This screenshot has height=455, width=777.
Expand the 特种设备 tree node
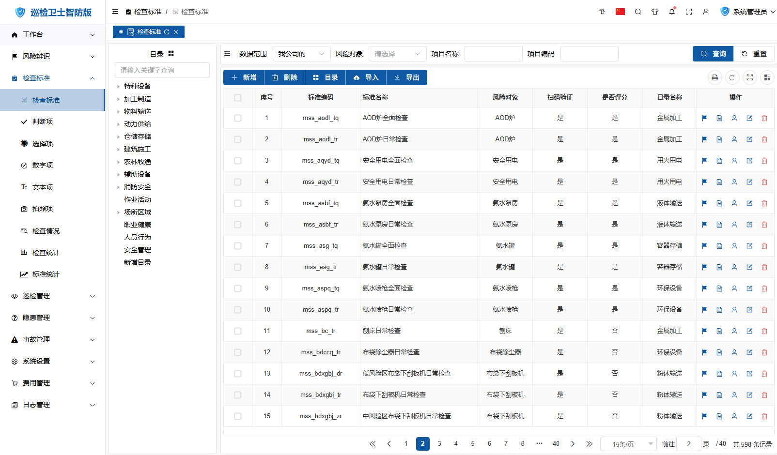click(x=118, y=87)
